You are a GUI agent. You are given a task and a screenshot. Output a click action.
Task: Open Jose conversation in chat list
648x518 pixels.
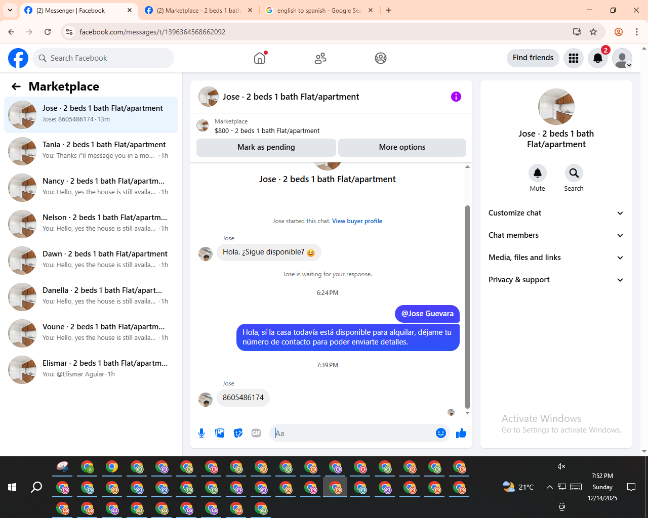[x=91, y=115]
